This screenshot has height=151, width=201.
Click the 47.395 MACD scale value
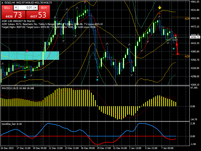click(x=194, y=88)
